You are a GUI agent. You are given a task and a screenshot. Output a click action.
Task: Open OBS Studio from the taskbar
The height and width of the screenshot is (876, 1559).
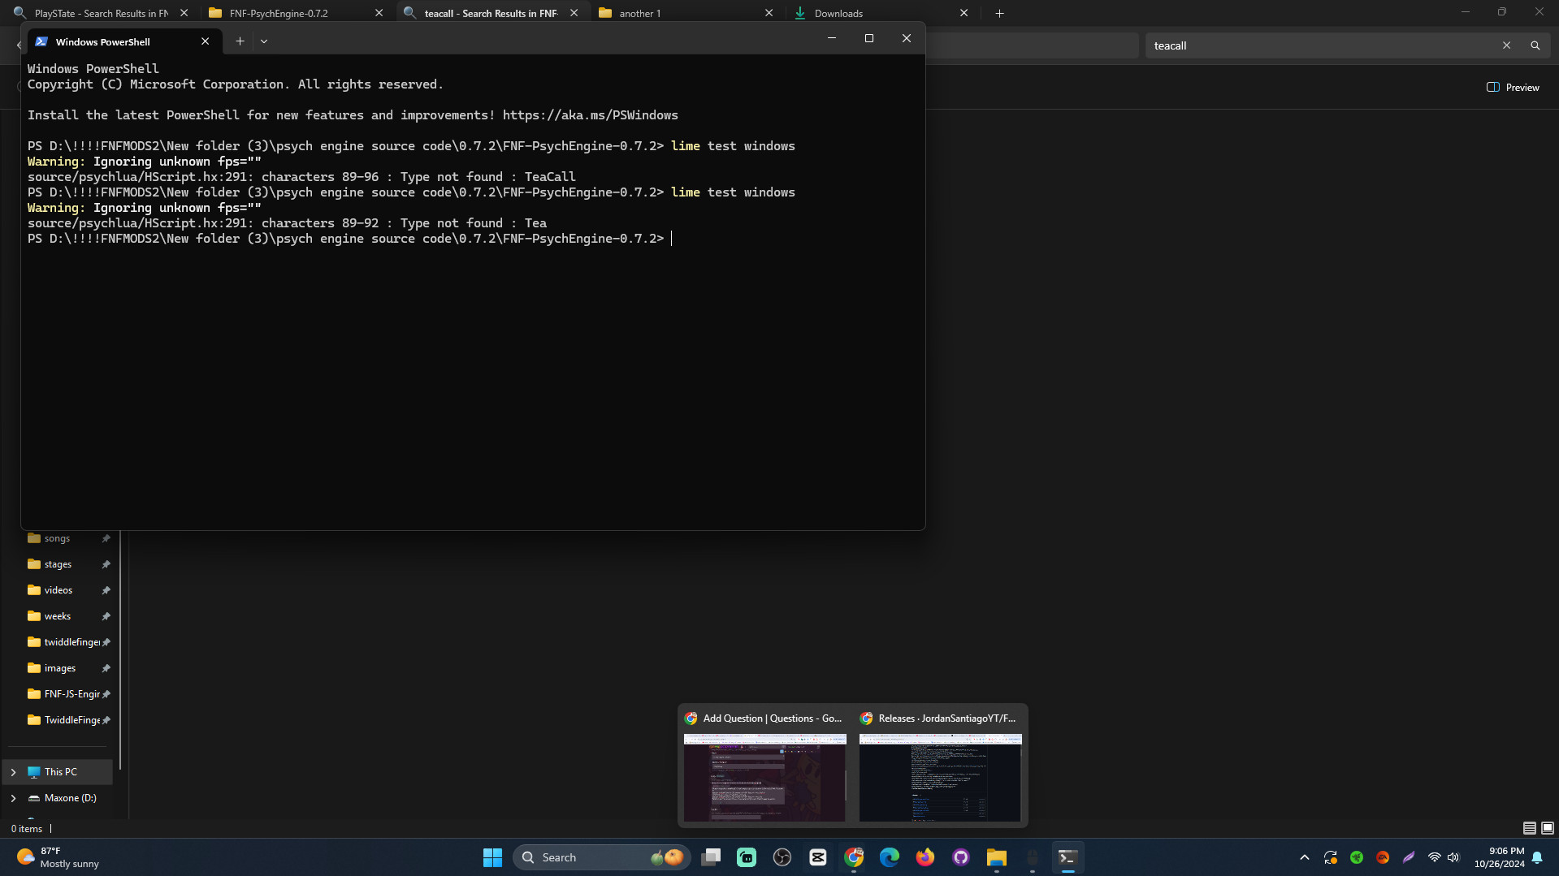(x=782, y=857)
